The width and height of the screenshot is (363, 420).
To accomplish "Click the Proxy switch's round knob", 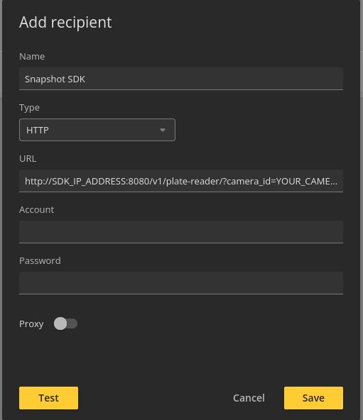I will [60, 324].
